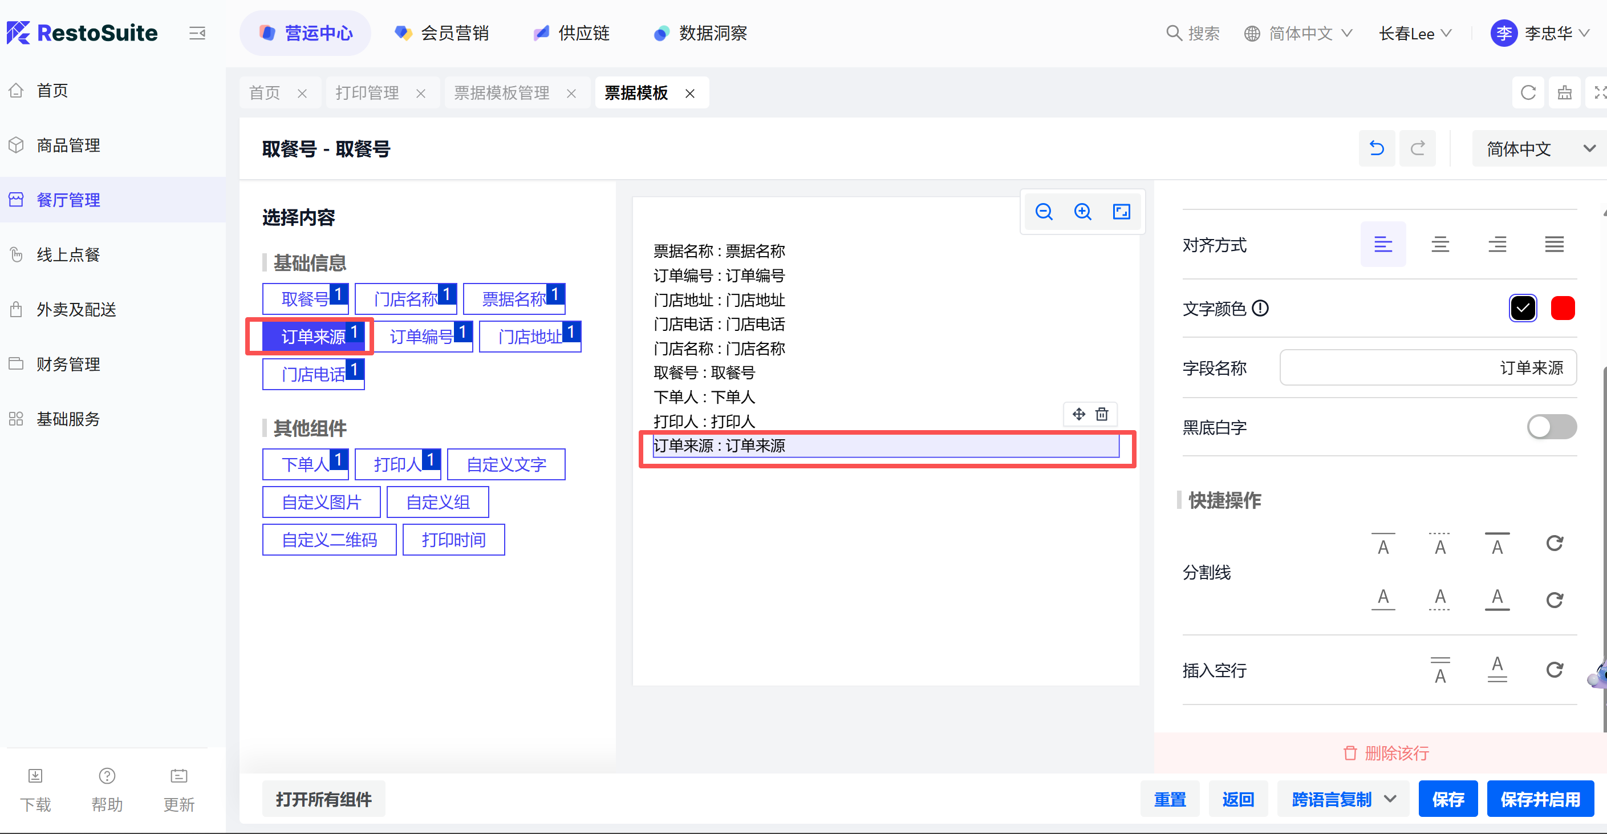Viewport: 1607px width, 834px height.
Task: Click the trash icon above the 订单来源 row
Action: pyautogui.click(x=1102, y=414)
